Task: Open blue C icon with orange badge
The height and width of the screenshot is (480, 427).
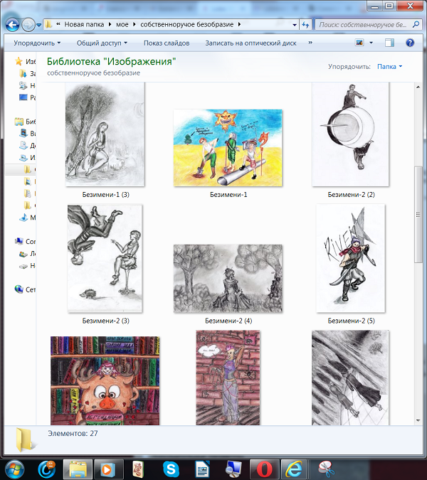Action: point(46,469)
